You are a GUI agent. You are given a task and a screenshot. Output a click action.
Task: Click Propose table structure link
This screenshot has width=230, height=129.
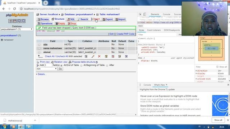(83, 62)
